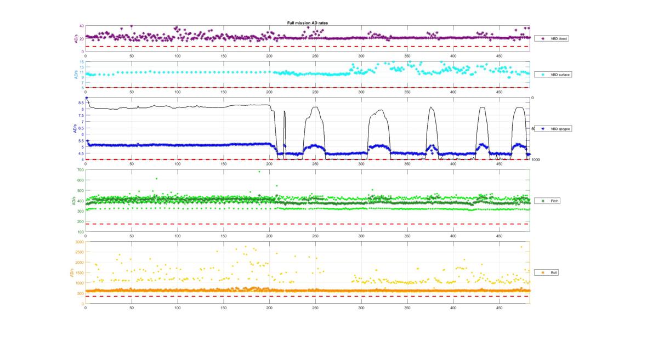The image size is (658, 341).
Task: Click the 8.5 y-axis tick in apogee plot
Action: click(x=81, y=103)
